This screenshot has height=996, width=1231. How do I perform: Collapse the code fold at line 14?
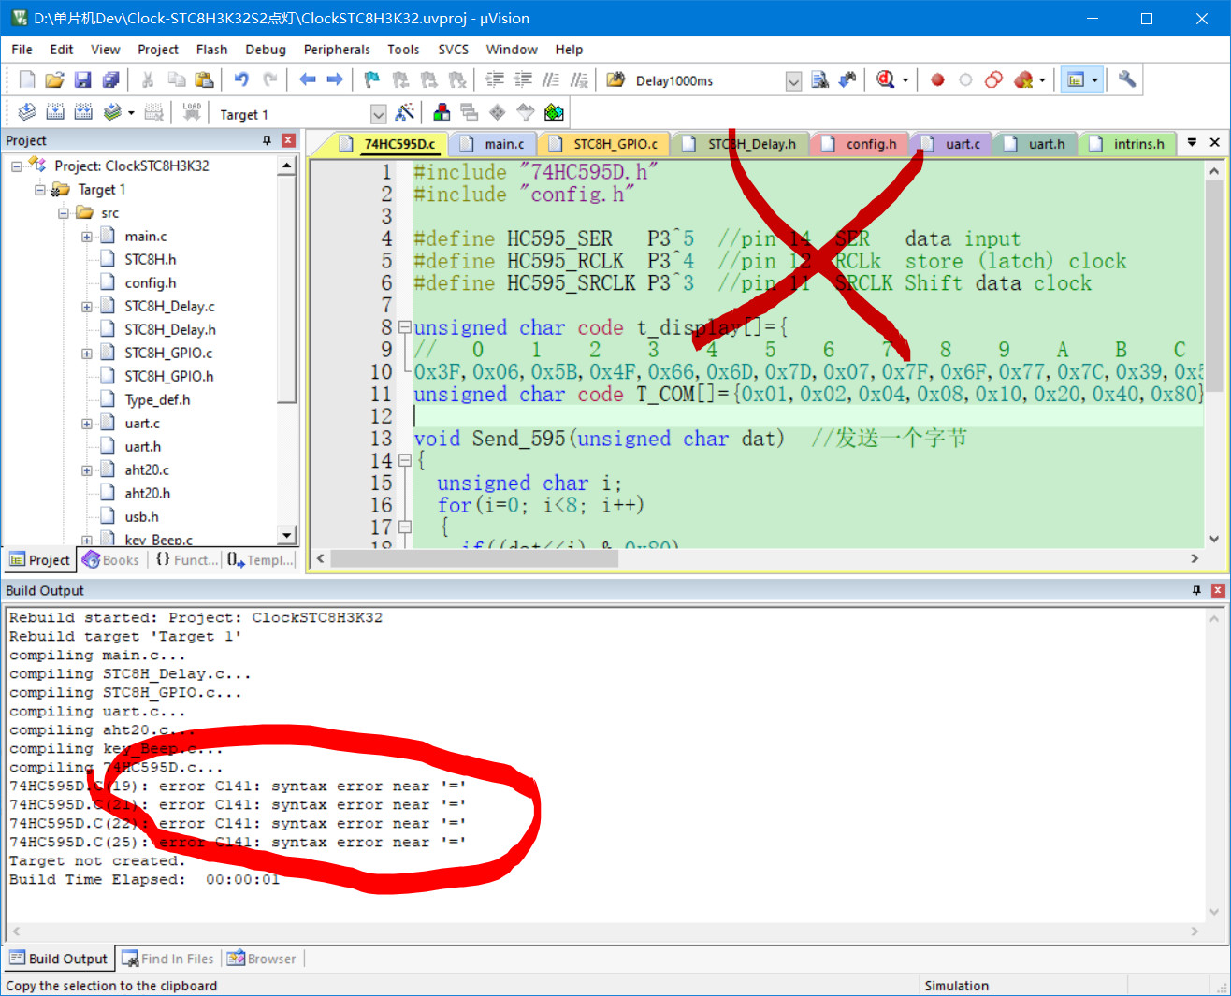pos(405,460)
